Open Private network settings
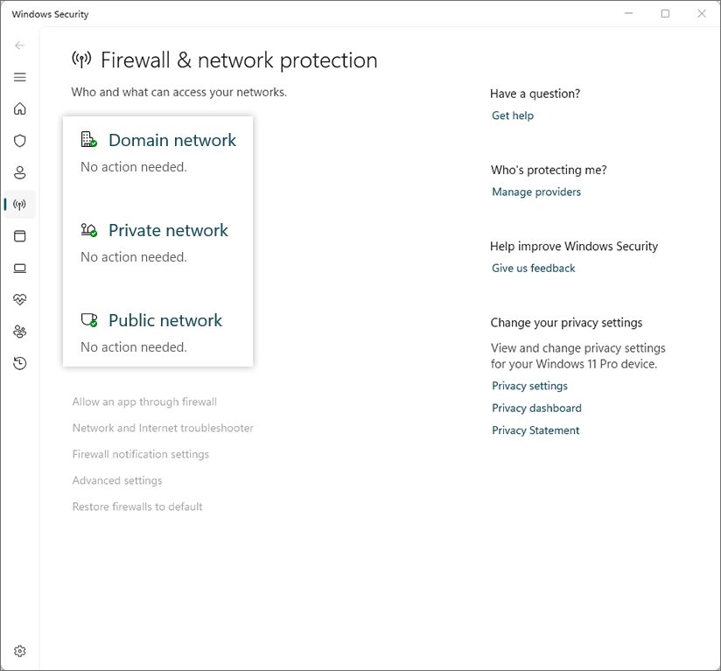Image resolution: width=721 pixels, height=671 pixels. [x=168, y=230]
